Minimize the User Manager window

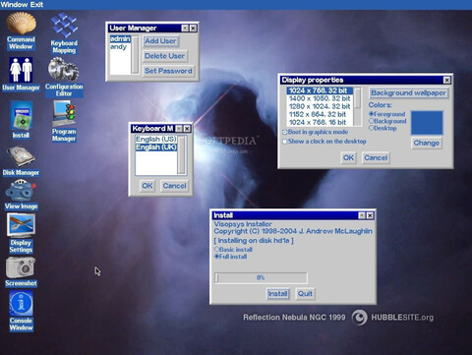(185, 29)
